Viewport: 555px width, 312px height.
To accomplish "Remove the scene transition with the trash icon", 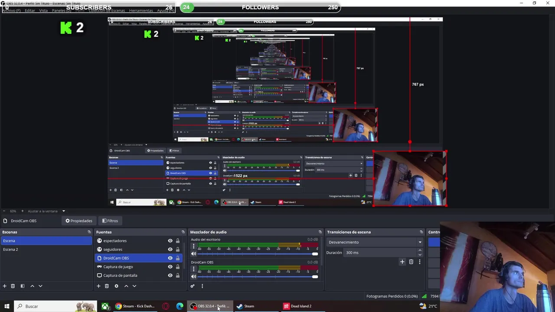I will tap(411, 262).
